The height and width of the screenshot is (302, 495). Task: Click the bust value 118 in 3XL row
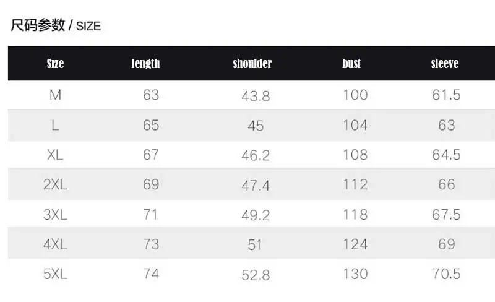coord(355,215)
